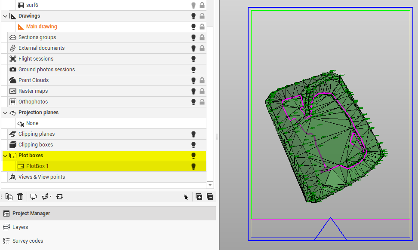Screen dimensions: 418x250
Task: Click the trash delete icon
Action: [20, 197]
